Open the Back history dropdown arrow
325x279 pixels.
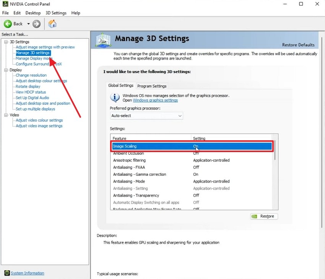(x=28, y=24)
